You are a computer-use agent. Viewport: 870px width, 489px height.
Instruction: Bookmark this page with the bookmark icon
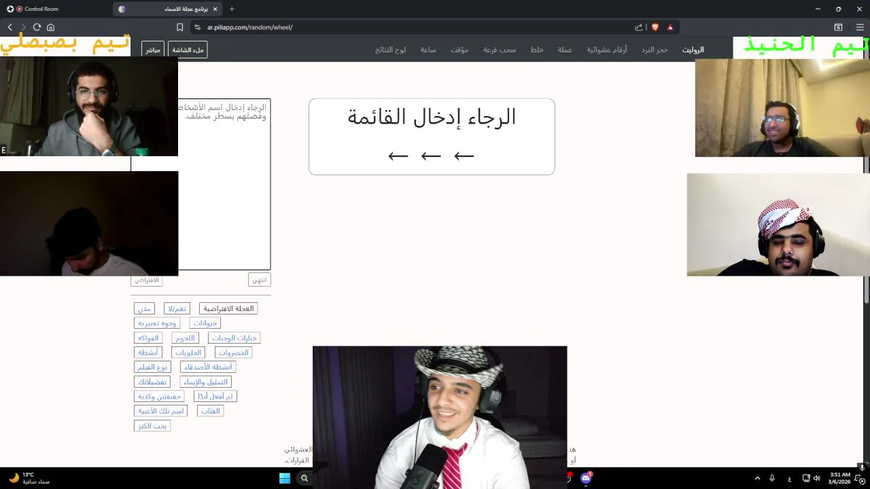click(x=179, y=27)
